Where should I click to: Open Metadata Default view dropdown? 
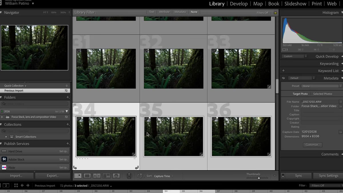pos(301,78)
